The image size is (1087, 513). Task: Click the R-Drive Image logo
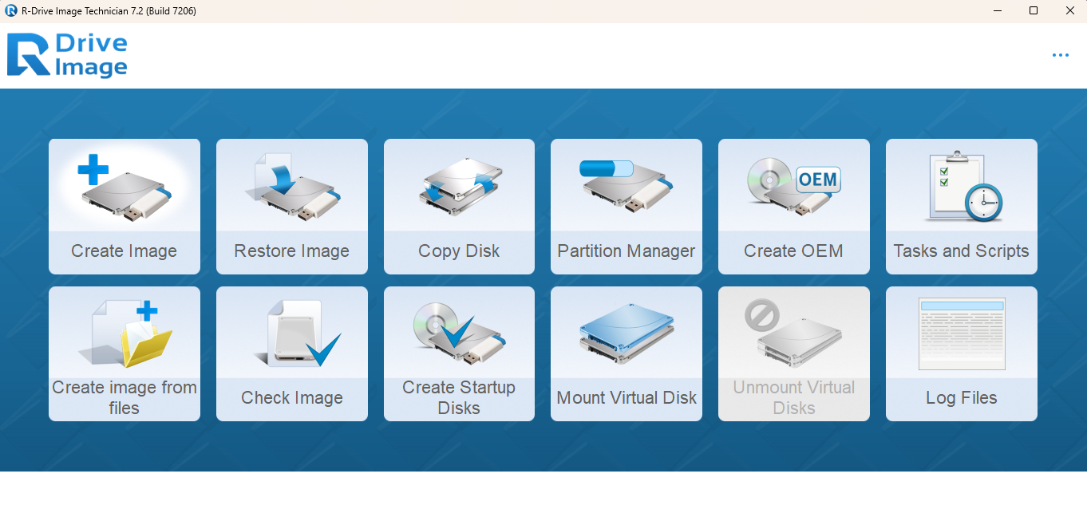[x=67, y=55]
